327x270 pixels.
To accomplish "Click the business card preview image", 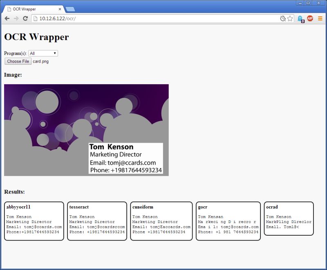I will pyautogui.click(x=86, y=130).
